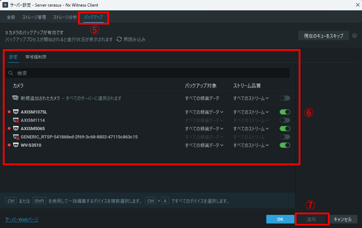This screenshot has width=362, height=228.
Task: Switch to the 全般 tab
Action: (x=11, y=17)
